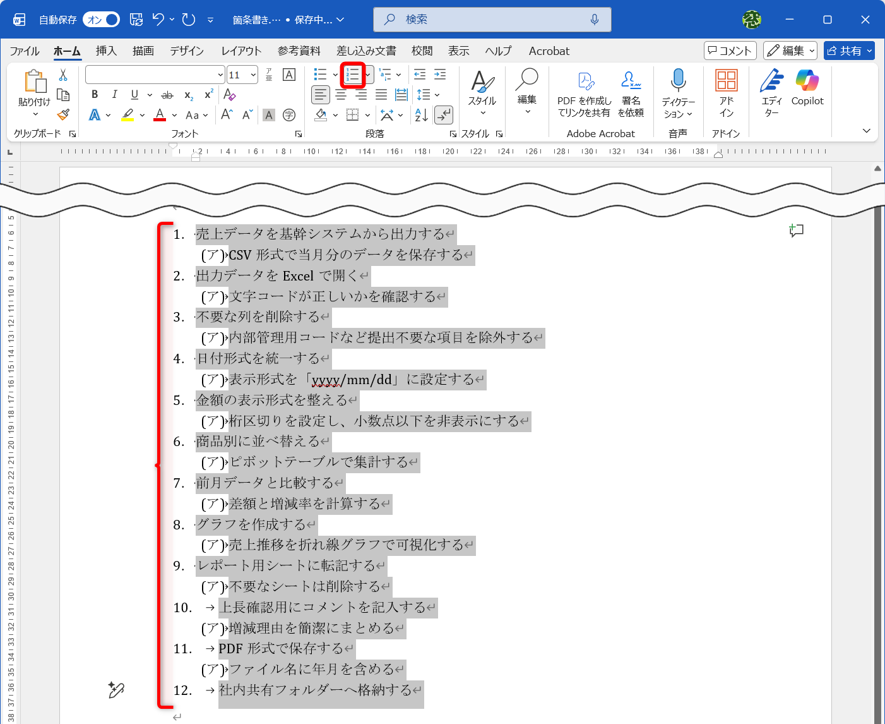Italicize text with the Italic icon
This screenshot has height=724, width=885.
[114, 95]
